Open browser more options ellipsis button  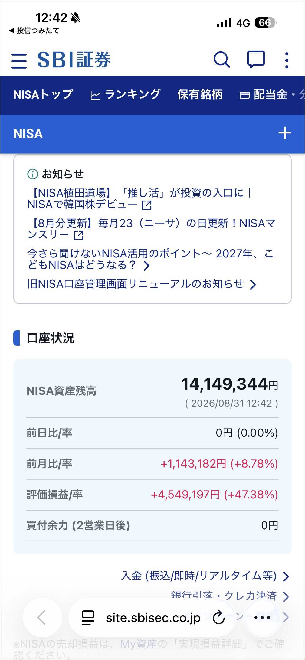tap(262, 617)
